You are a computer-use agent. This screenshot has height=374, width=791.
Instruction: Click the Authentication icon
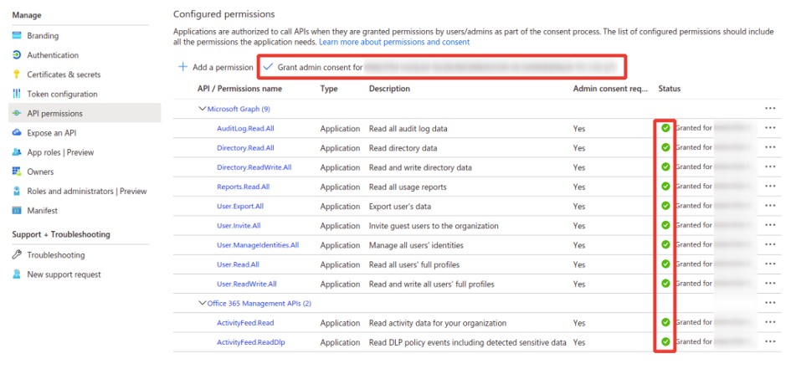pyautogui.click(x=17, y=55)
